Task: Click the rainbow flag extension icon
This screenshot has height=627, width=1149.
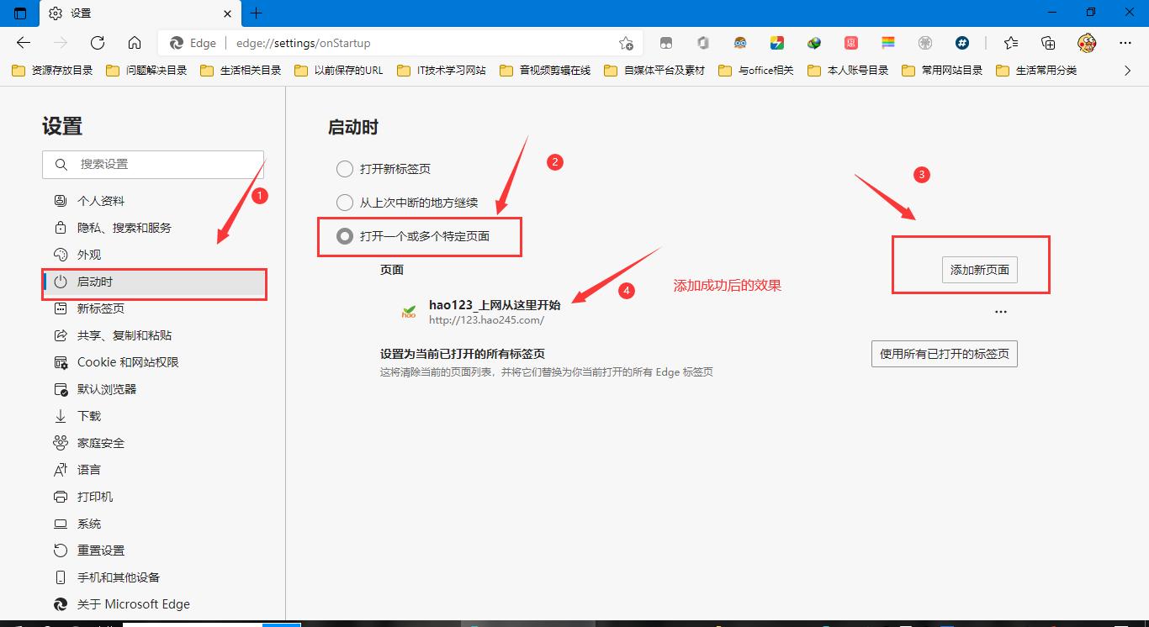Action: tap(887, 43)
